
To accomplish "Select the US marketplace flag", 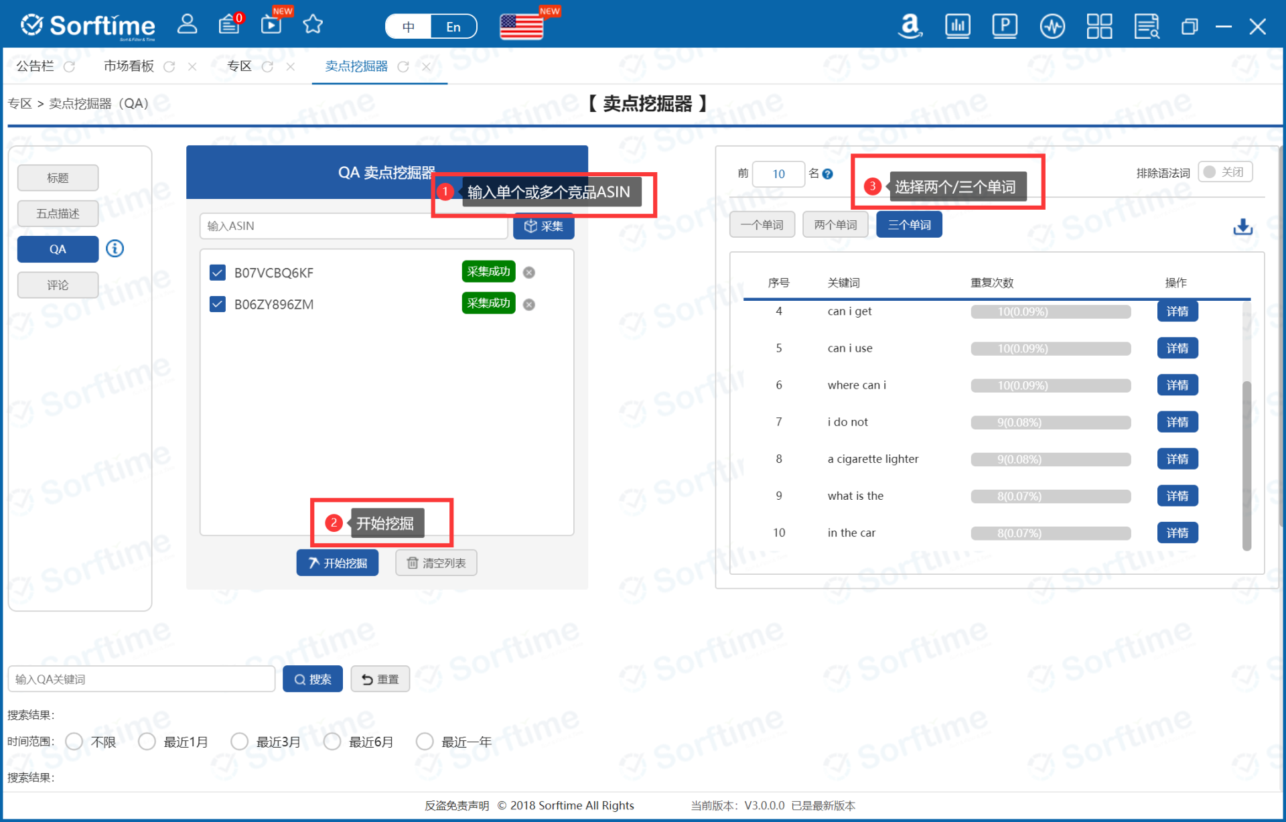I will pos(522,26).
